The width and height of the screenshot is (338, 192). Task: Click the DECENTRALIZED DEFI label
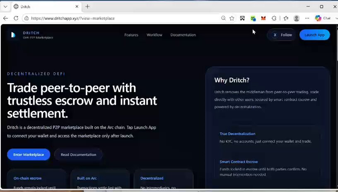[x=36, y=74]
